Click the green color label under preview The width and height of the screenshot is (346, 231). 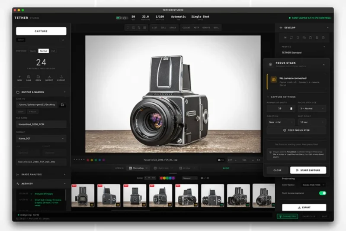pos(96,160)
